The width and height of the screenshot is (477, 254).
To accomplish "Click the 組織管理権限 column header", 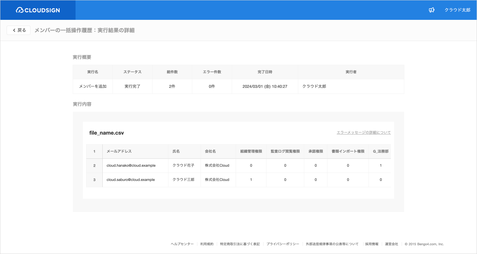I will tap(251, 151).
